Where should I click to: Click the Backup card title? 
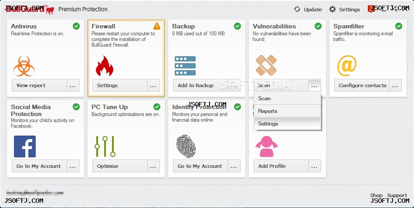click(x=183, y=26)
